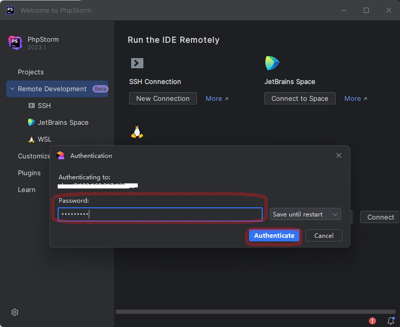Screen dimensions: 400x327
Task: Open the Projects section
Action: click(x=31, y=72)
